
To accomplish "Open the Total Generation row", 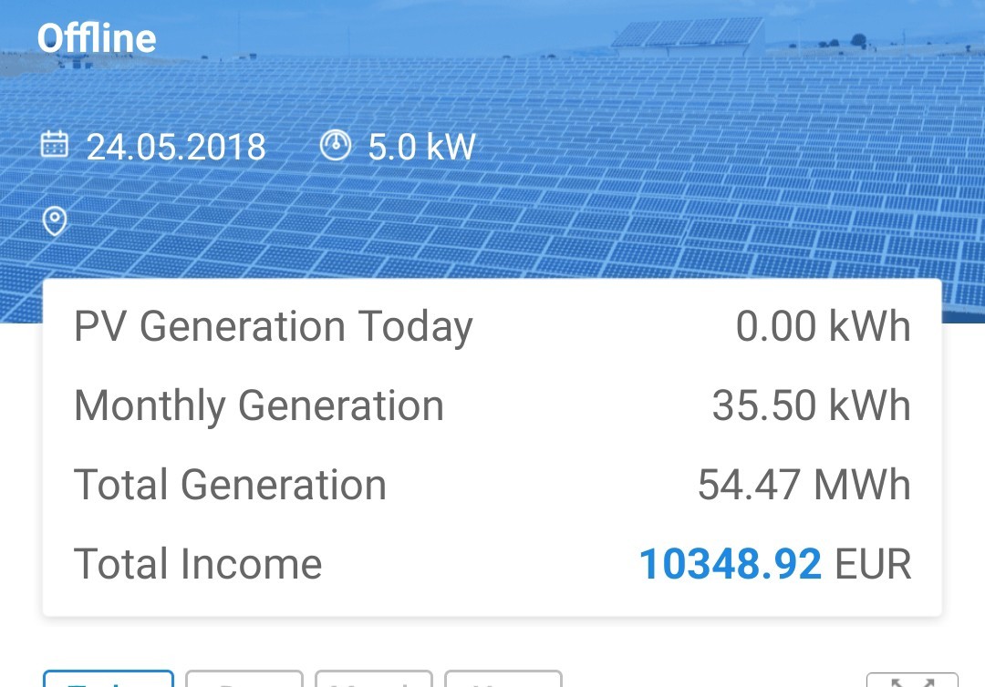I will 492,485.
